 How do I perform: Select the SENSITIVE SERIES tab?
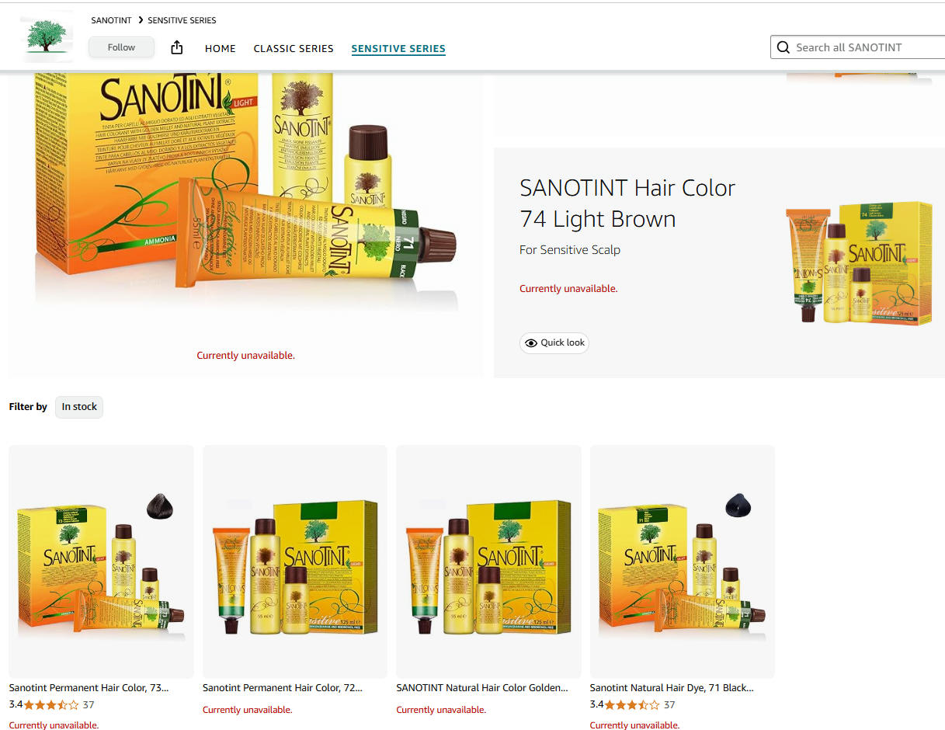(x=398, y=48)
